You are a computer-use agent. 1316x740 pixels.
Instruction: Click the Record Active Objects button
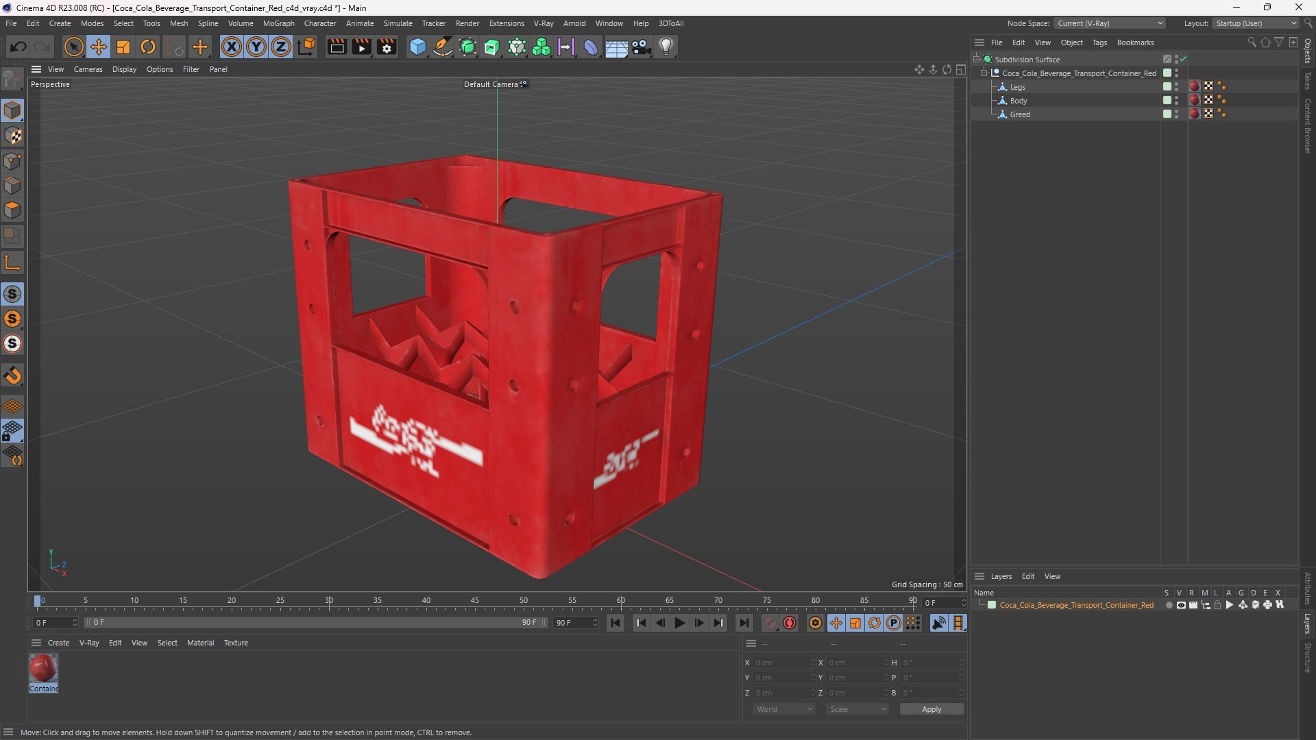770,623
